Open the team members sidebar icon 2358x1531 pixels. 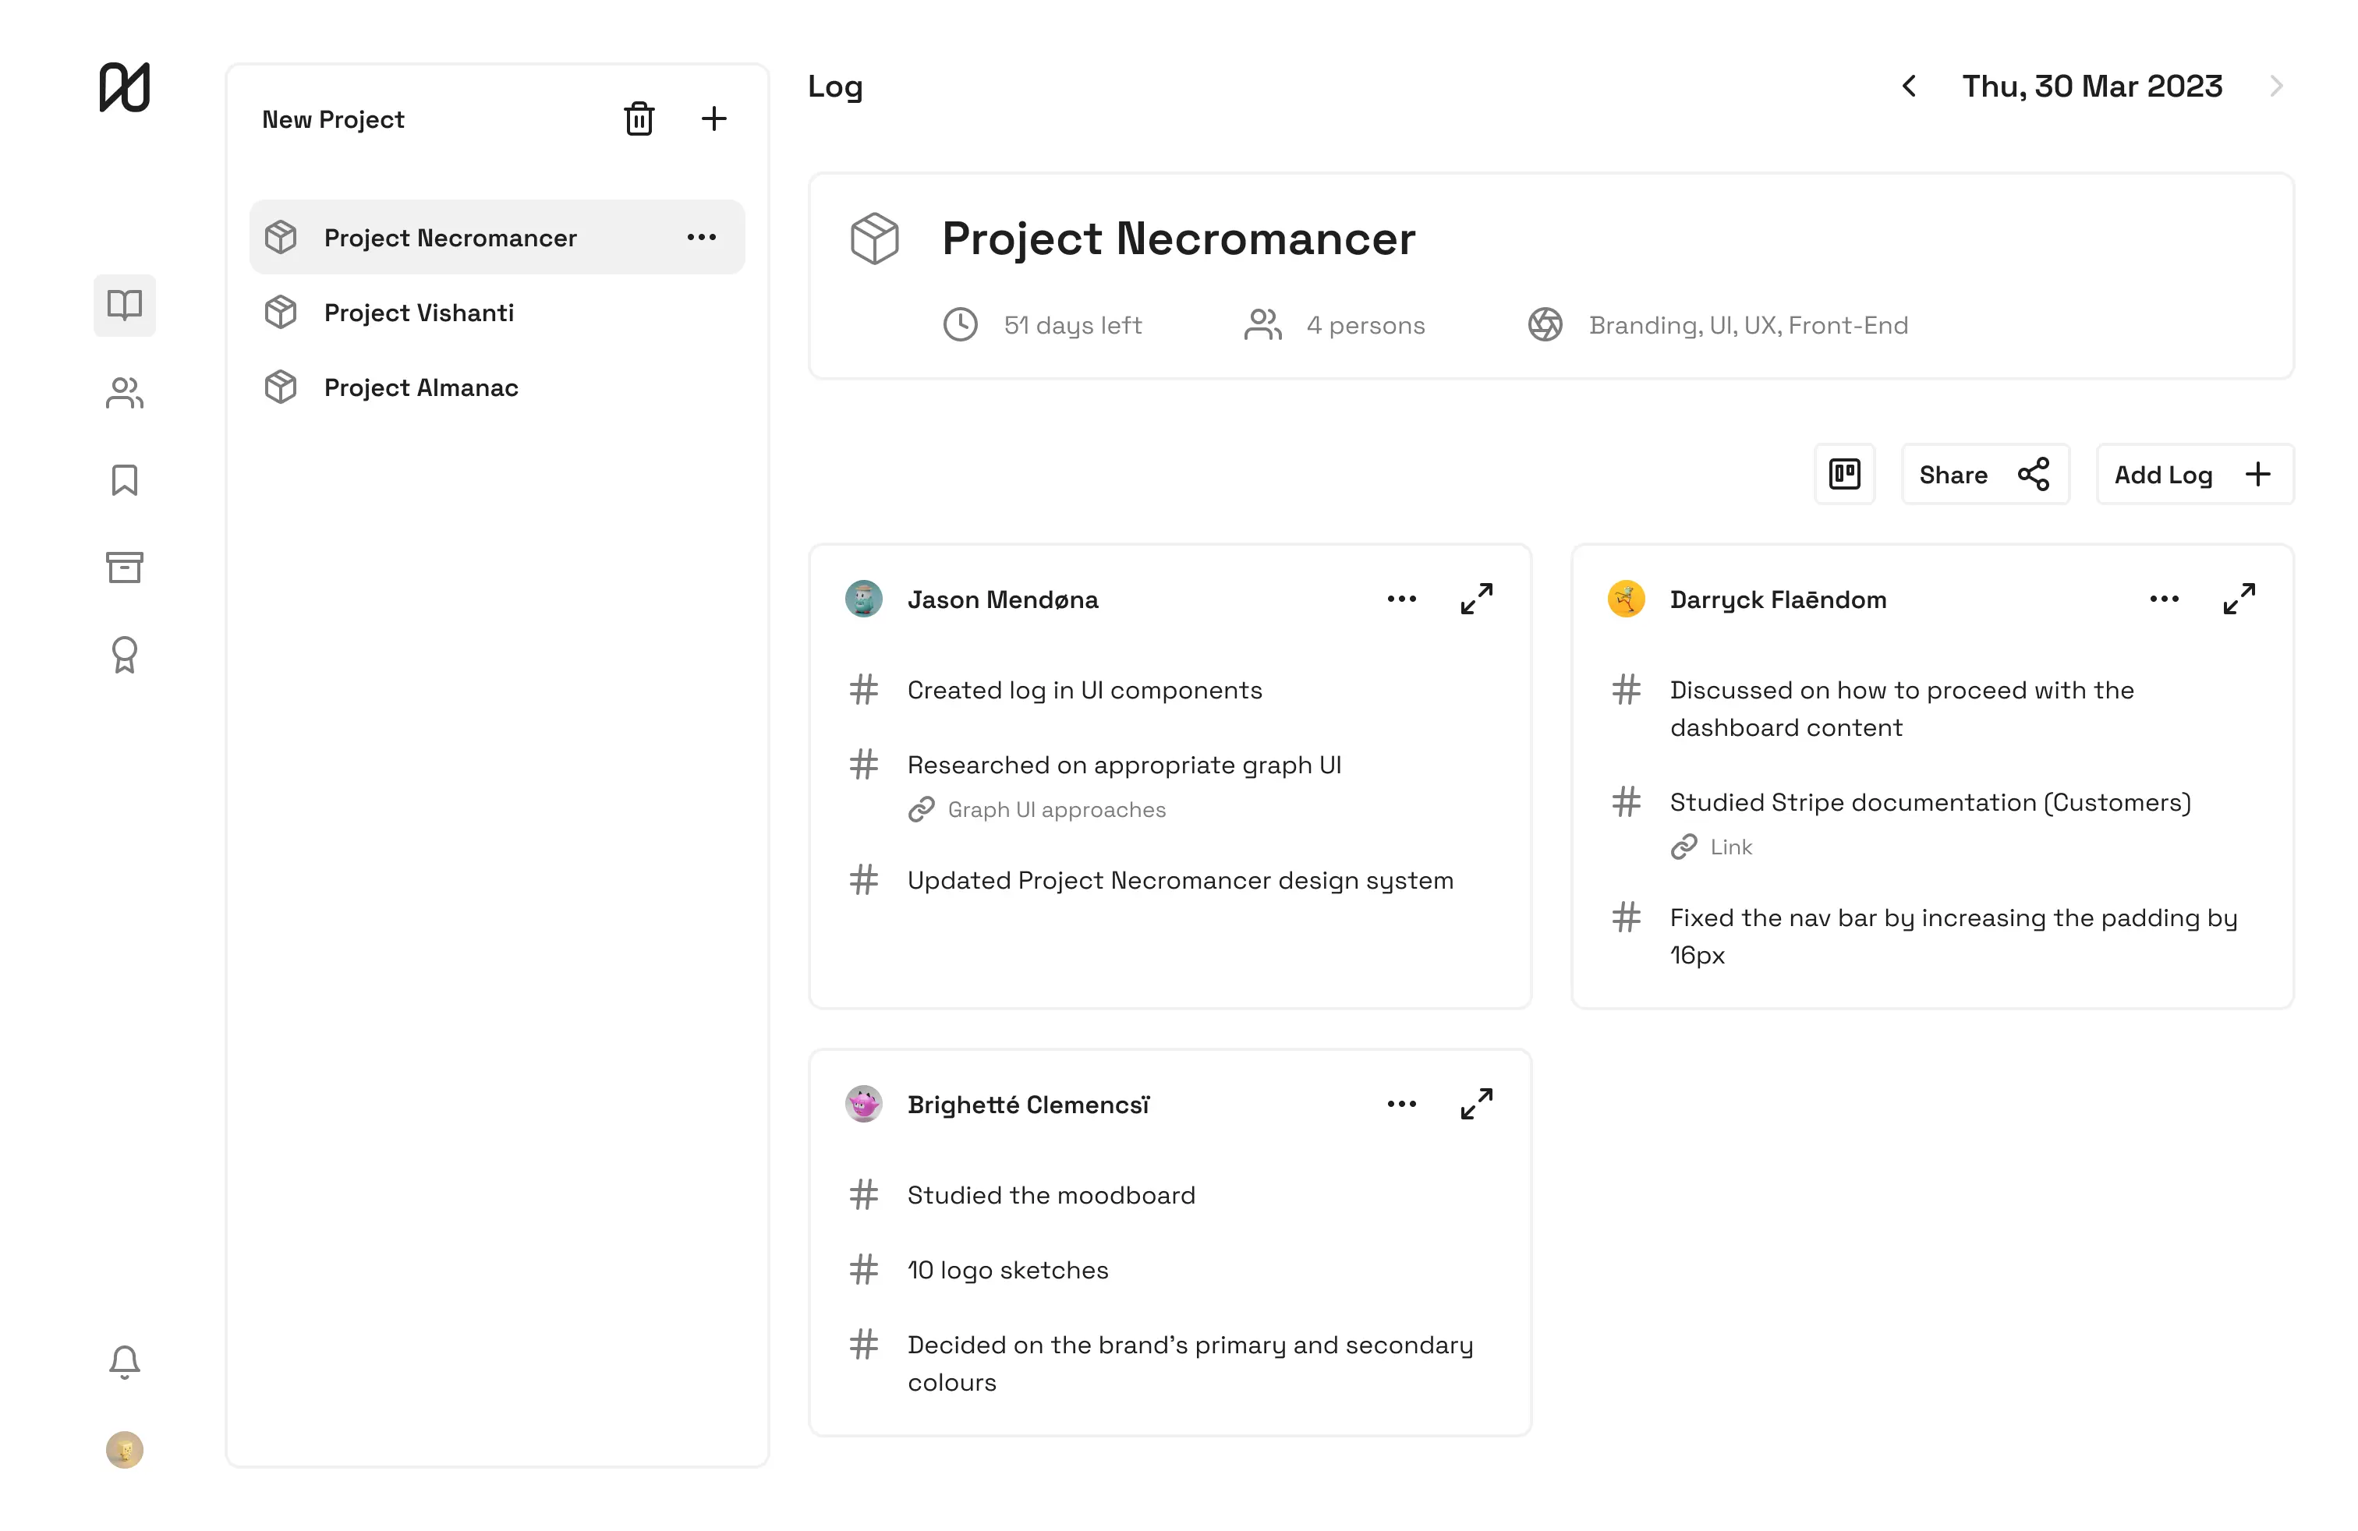click(125, 393)
